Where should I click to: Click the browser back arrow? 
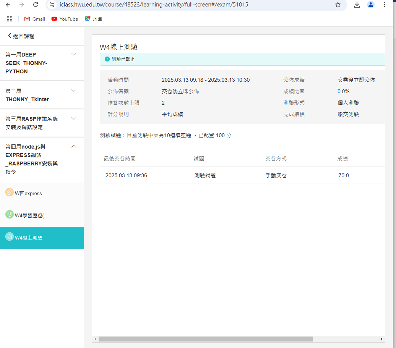point(8,5)
